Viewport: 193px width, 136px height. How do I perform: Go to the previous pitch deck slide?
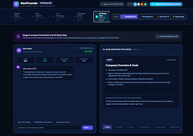pyautogui.click(x=172, y=50)
